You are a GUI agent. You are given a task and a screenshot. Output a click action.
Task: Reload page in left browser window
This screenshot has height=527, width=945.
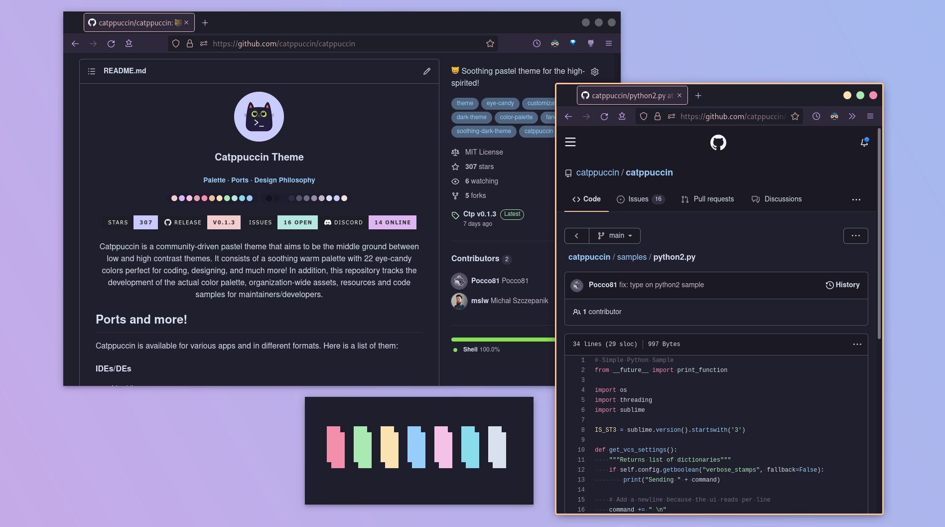[x=111, y=44]
